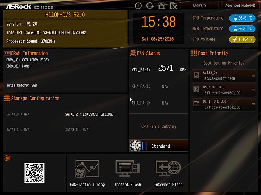261x195 pixels.
Task: Click the FAN-Tastic Tuning graph icon
Action: (87, 169)
